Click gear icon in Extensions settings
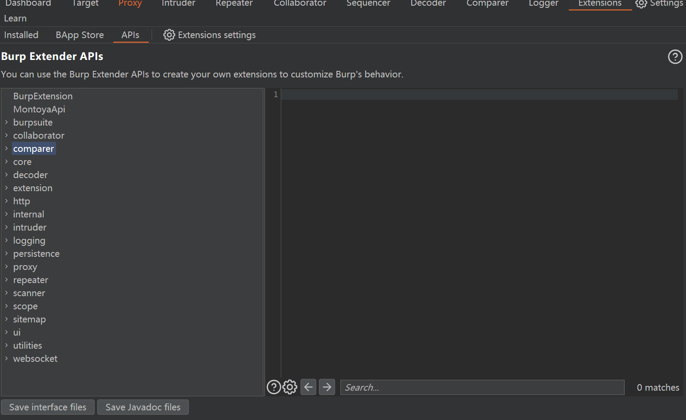The width and height of the screenshot is (686, 420). coord(169,35)
